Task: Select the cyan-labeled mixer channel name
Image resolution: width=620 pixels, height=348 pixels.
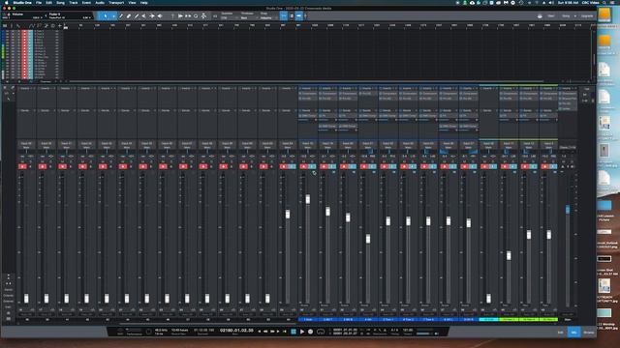Action: (488, 319)
